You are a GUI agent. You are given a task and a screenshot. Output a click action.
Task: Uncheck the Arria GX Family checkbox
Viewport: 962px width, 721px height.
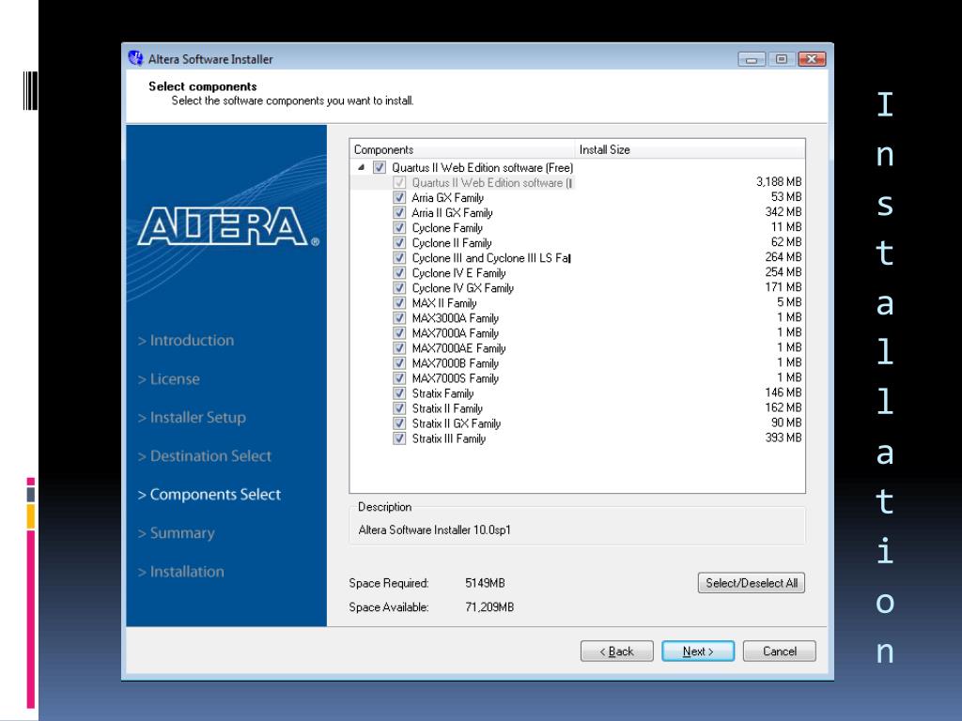pyautogui.click(x=399, y=197)
